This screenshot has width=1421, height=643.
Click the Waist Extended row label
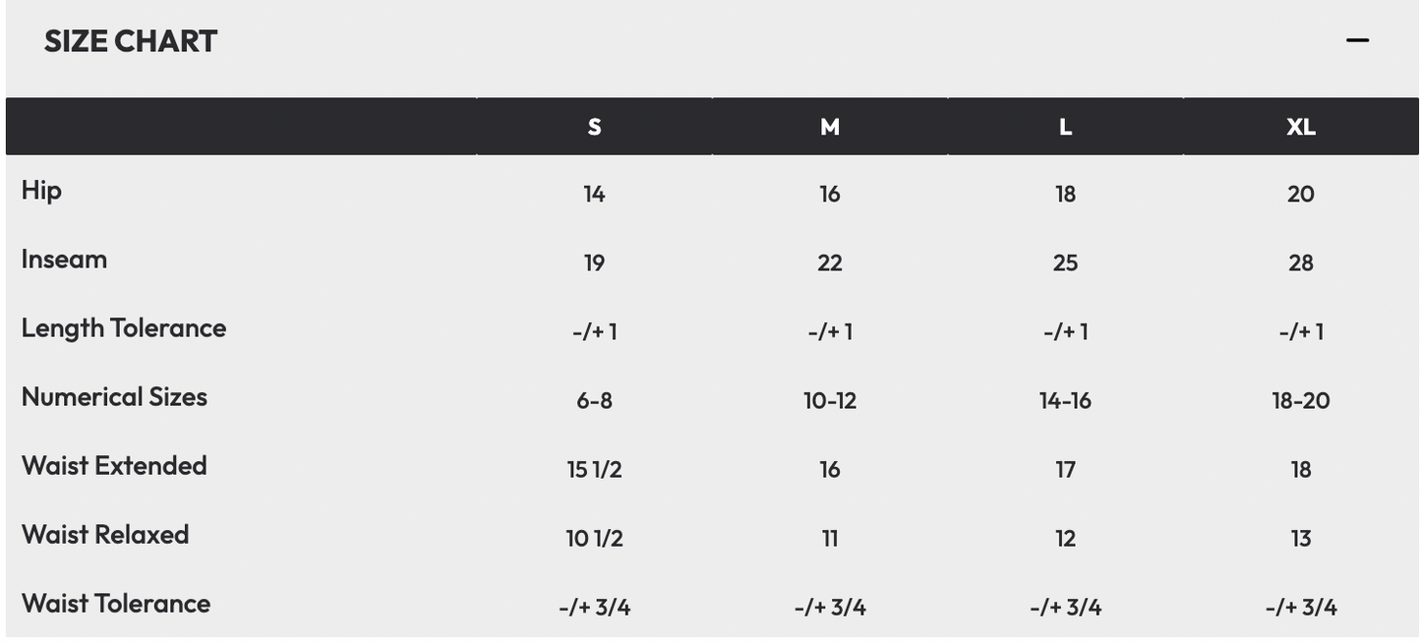point(114,466)
